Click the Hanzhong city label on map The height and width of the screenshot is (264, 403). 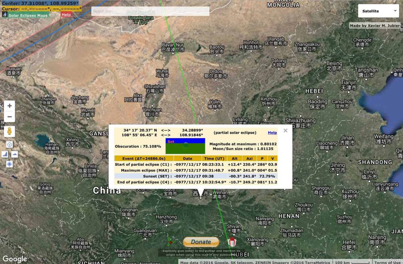coord(166,219)
